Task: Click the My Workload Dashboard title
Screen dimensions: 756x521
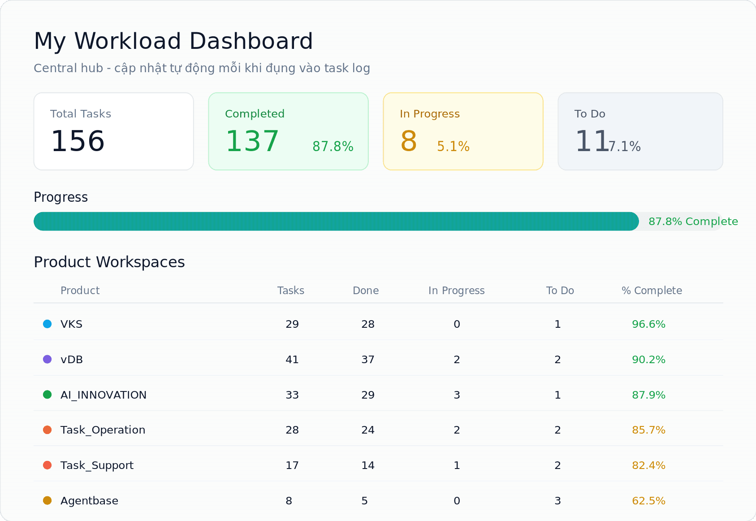Action: tap(173, 41)
